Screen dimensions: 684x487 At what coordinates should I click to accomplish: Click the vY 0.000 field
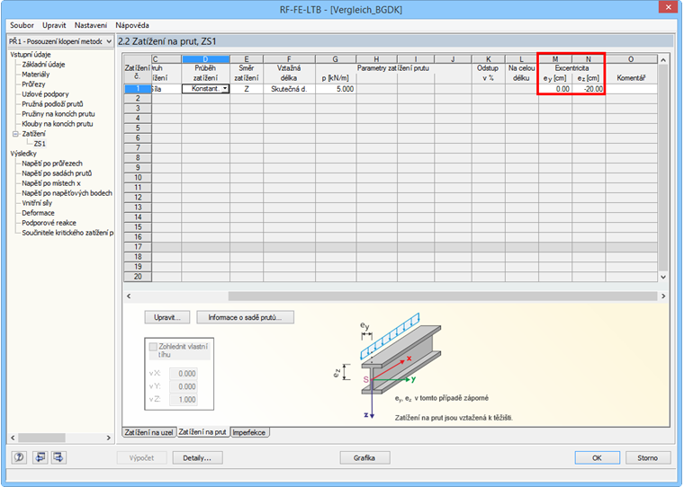click(184, 386)
